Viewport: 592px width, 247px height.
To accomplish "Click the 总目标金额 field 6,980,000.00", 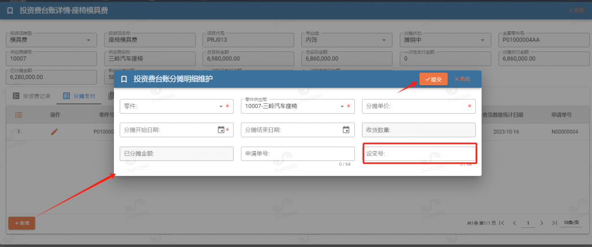I will (249, 58).
